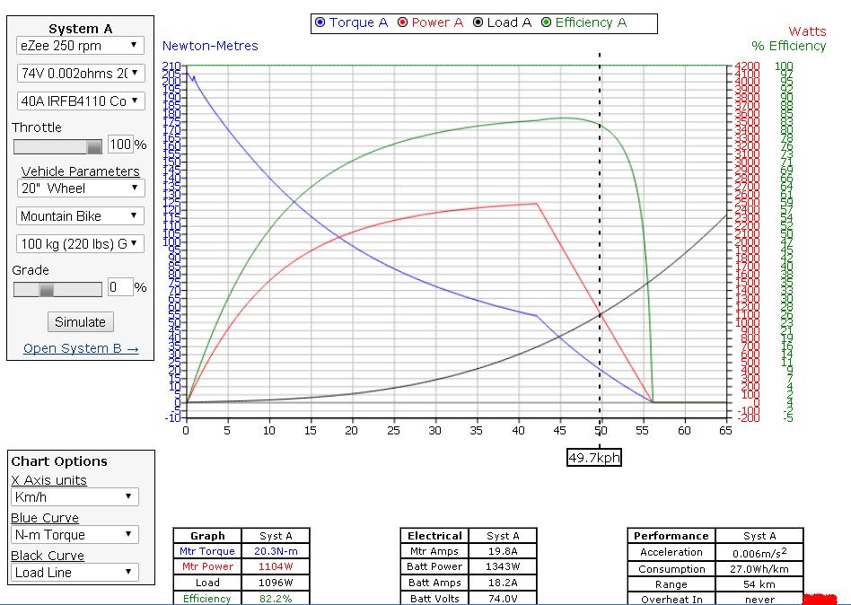Click the 49.7kph speed marker label
The image size is (851, 605).
click(593, 458)
